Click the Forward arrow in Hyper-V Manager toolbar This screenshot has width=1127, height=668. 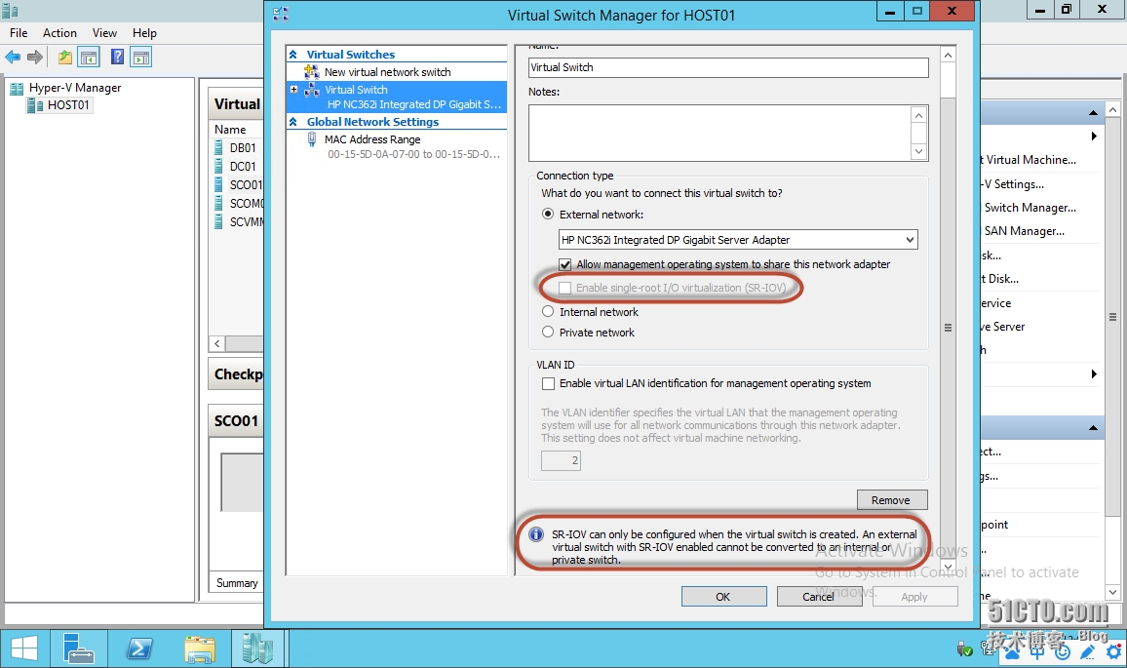pos(34,58)
